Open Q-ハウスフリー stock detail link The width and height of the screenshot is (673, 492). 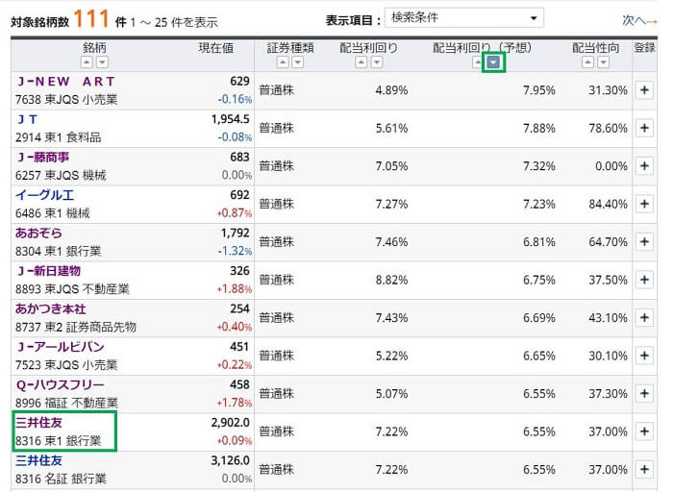click(x=60, y=384)
